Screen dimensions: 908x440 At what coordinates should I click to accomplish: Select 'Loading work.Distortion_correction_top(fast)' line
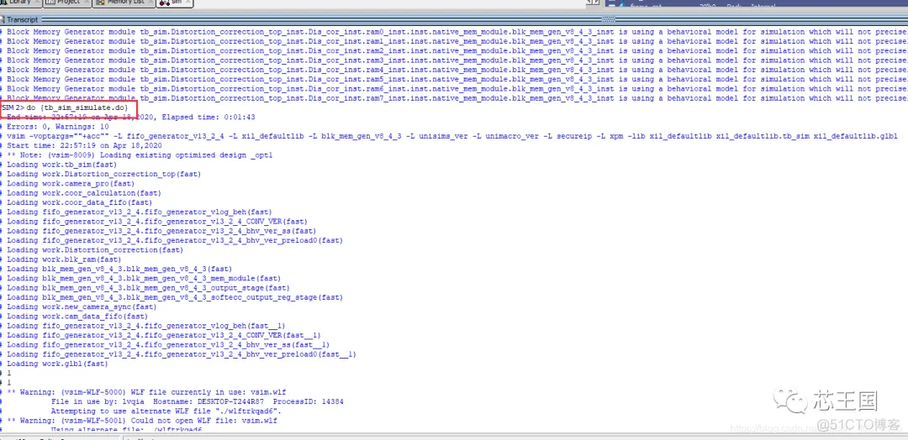coord(103,174)
